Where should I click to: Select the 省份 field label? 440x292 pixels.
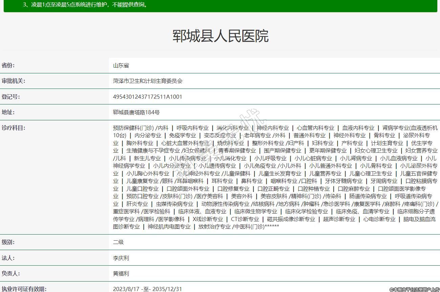click(8, 66)
